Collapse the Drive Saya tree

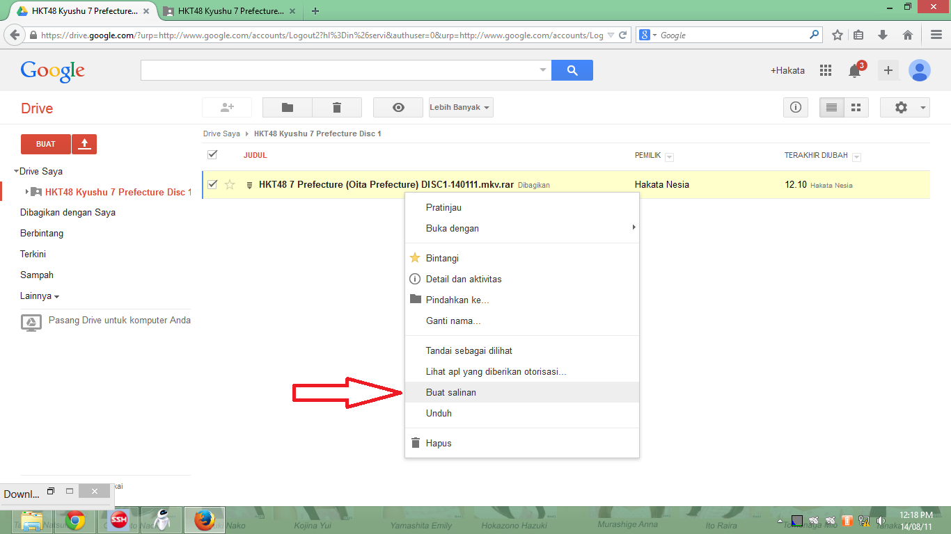(x=16, y=171)
